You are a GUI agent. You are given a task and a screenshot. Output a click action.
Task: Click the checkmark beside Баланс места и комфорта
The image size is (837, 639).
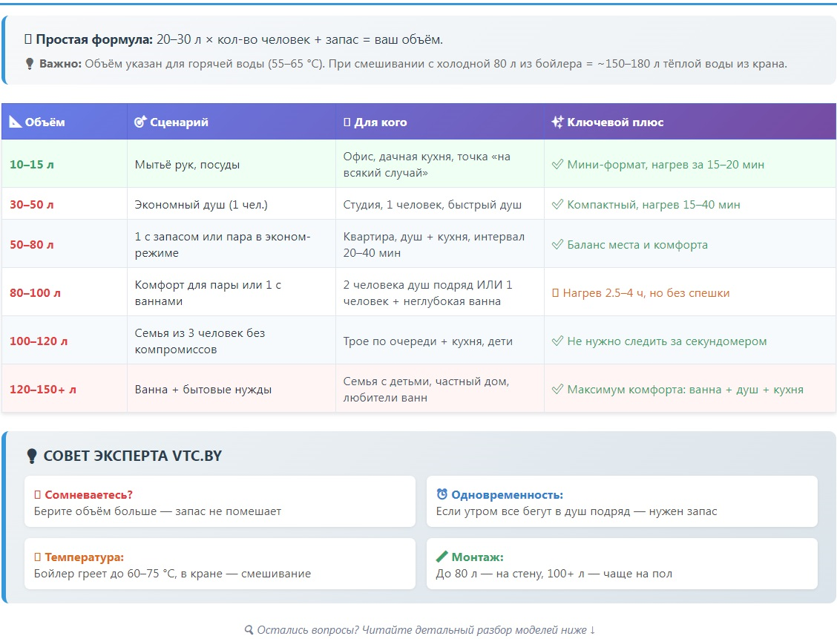(x=557, y=245)
